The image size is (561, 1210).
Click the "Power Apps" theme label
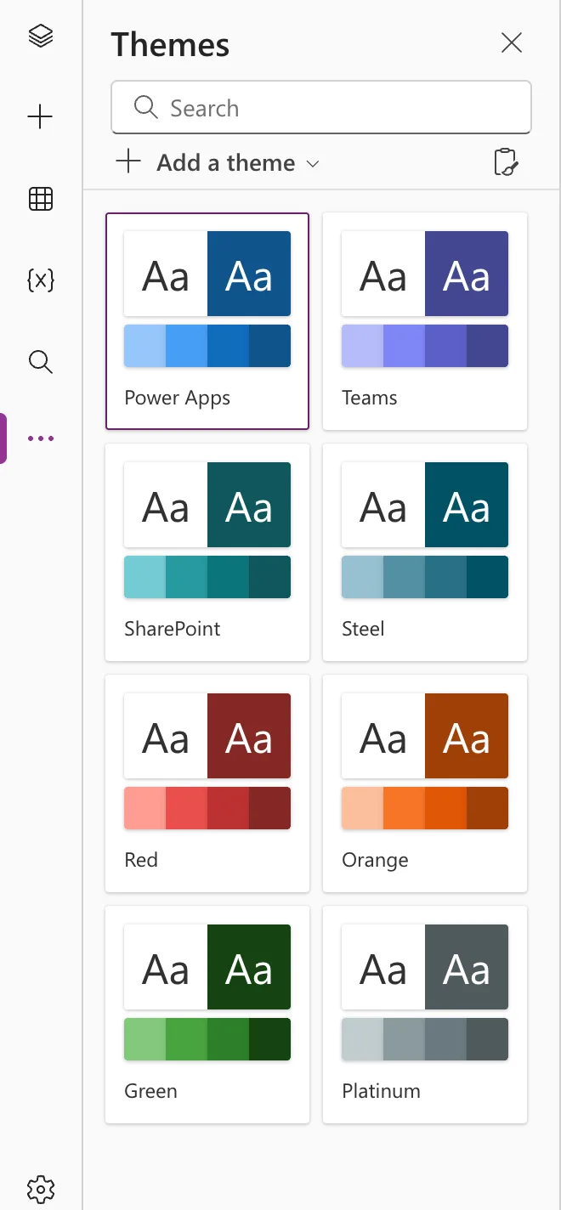coord(177,398)
